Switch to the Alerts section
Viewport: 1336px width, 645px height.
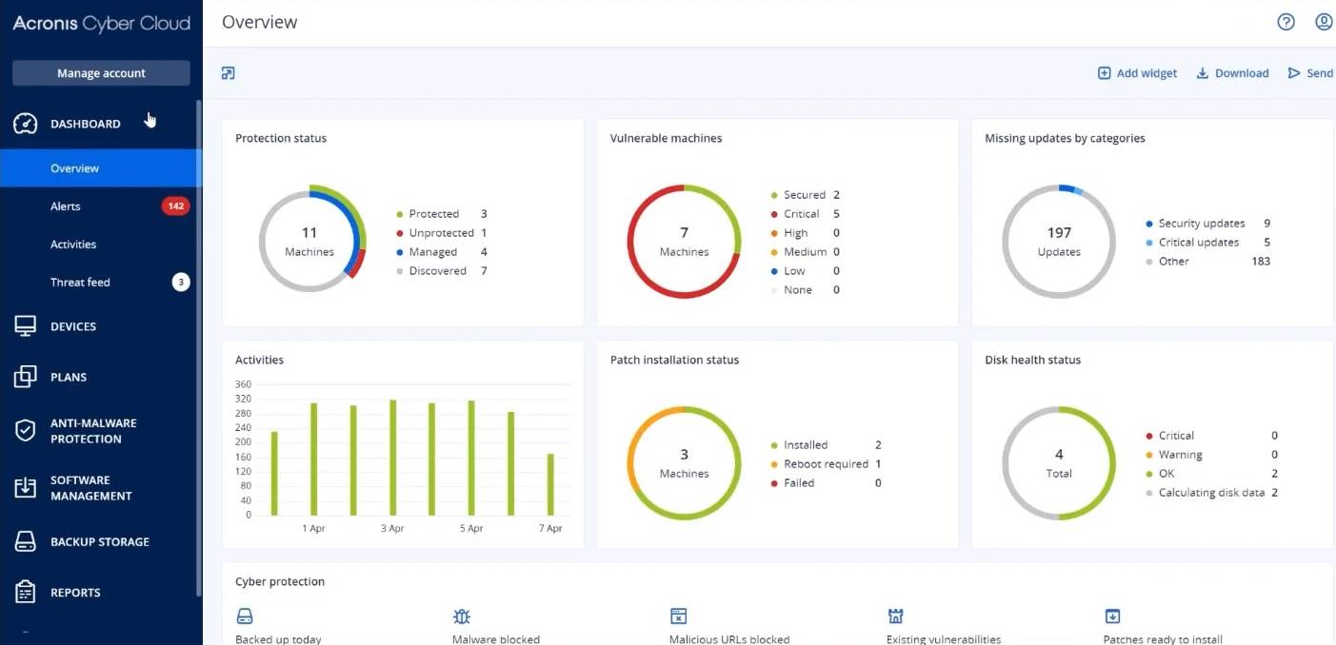click(x=65, y=205)
